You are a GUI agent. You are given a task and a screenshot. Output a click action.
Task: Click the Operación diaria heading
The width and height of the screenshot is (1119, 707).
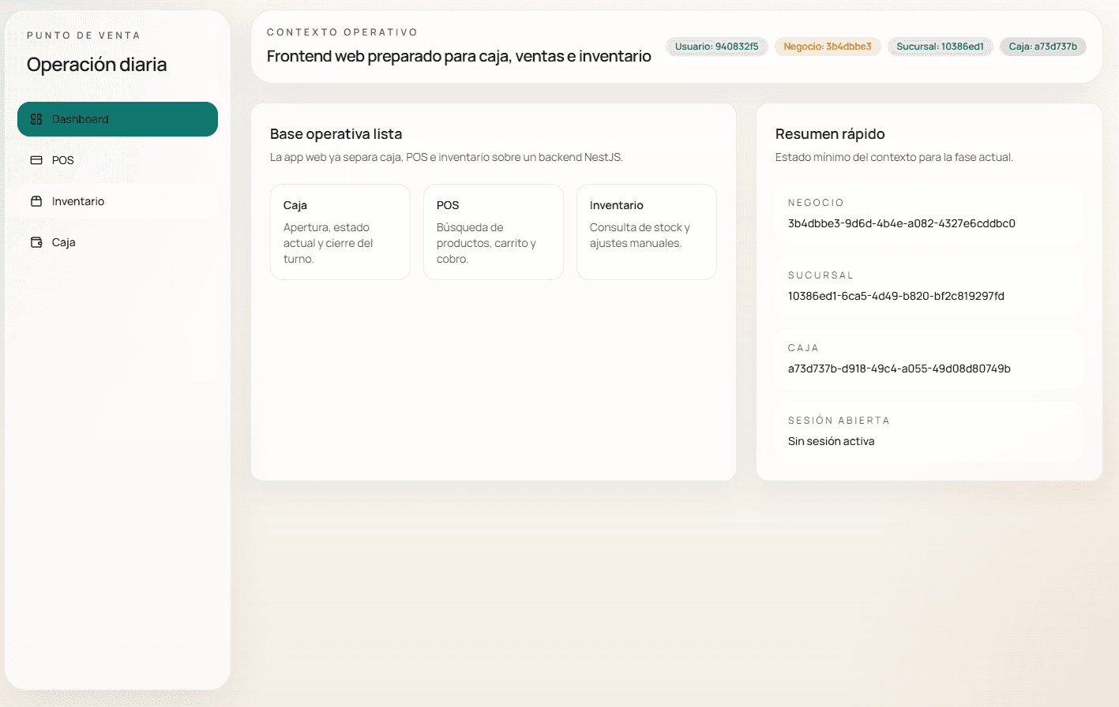point(96,64)
